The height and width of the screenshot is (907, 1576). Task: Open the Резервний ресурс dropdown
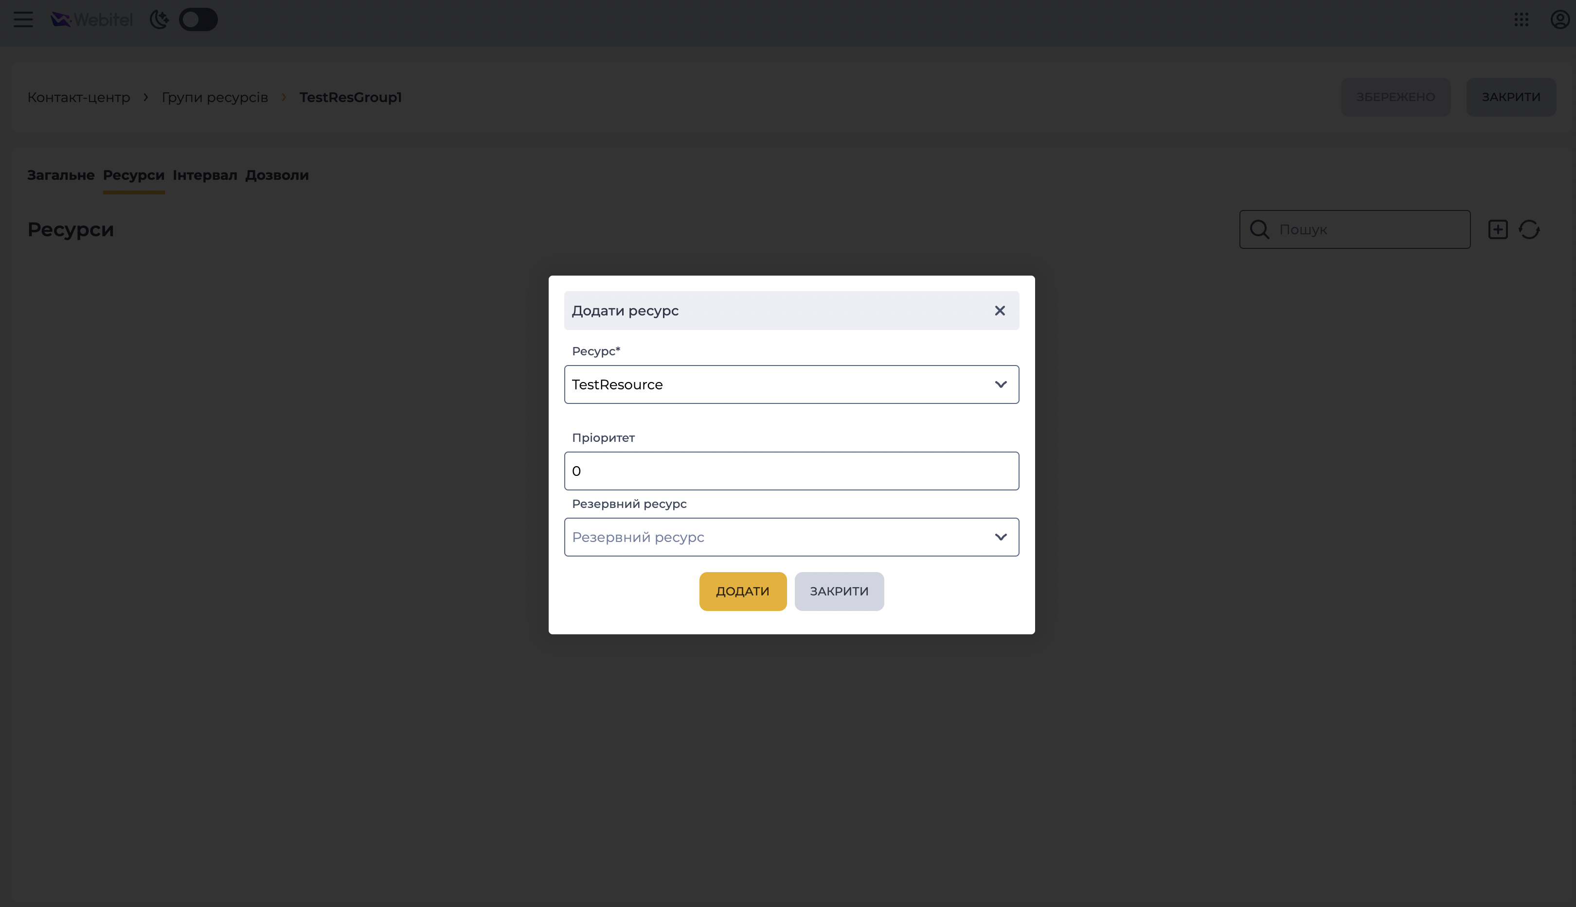(792, 537)
